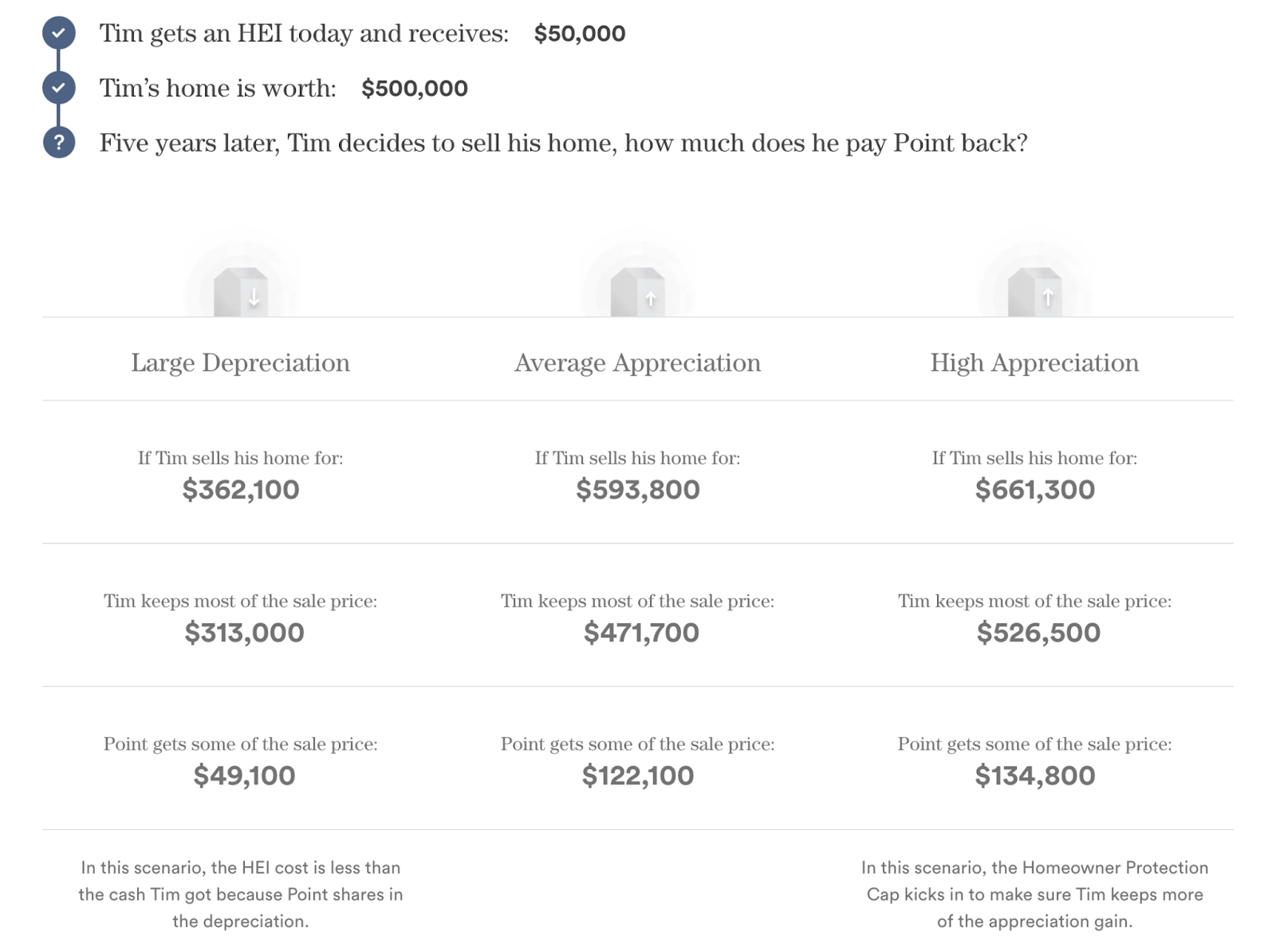Image resolution: width=1276 pixels, height=951 pixels.
Task: Click the Average Appreciation house icon
Action: 637,292
